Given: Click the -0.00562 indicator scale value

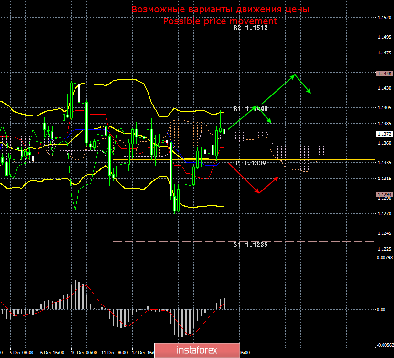Looking at the screenshot, I should 385,345.
